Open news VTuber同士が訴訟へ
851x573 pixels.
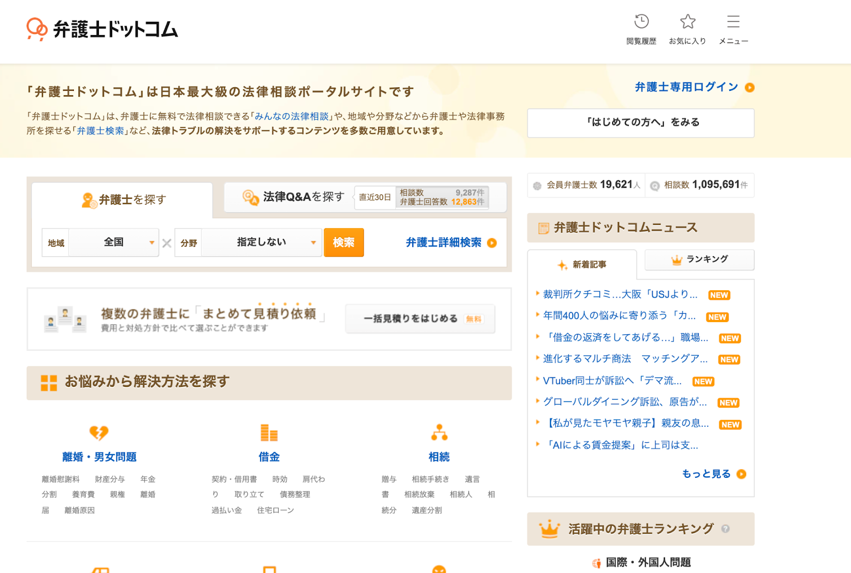pos(612,381)
